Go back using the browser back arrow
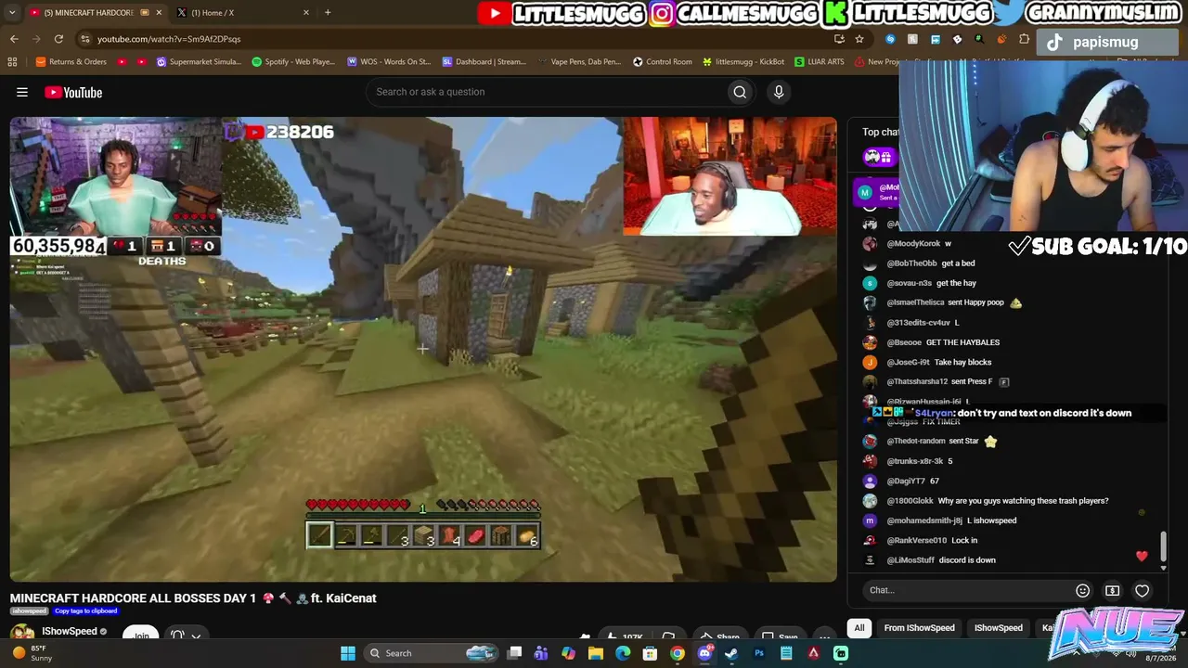The height and width of the screenshot is (668, 1188). click(x=14, y=39)
